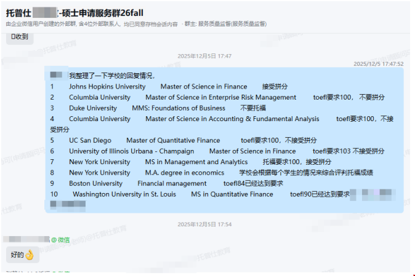Click New York University in row 8
Image resolution: width=415 pixels, height=276 pixels.
tap(100, 173)
